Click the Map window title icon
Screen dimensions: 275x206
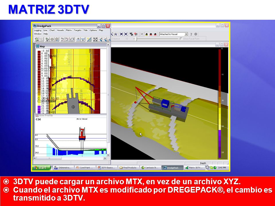click(x=38, y=46)
